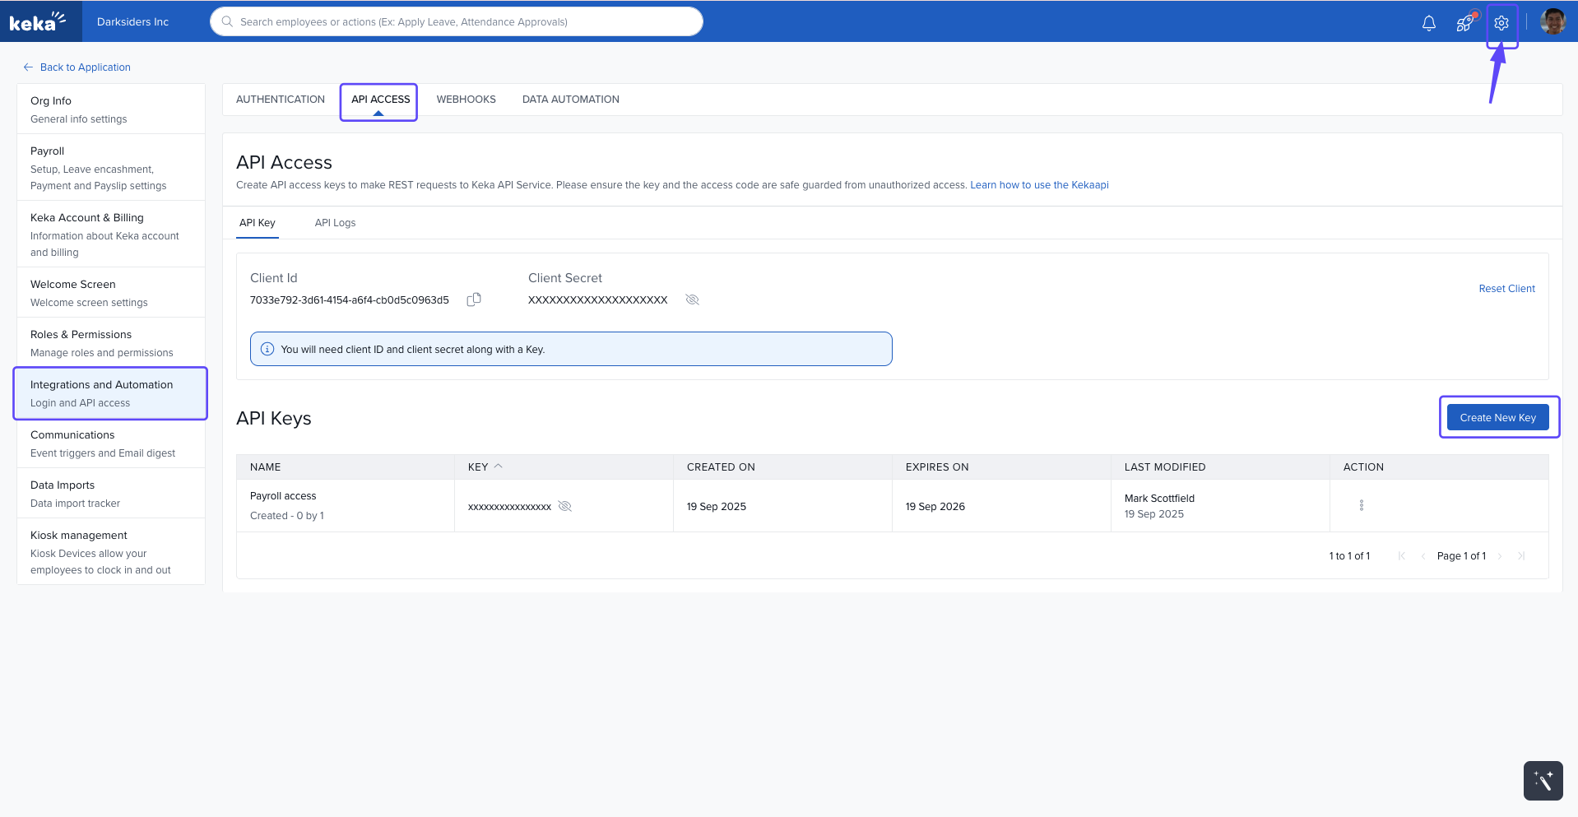Click the info icon in the notice banner

pos(267,349)
